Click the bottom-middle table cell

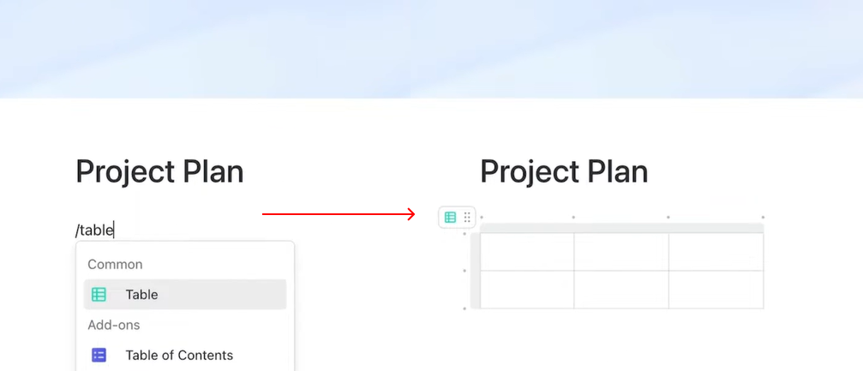coord(621,290)
